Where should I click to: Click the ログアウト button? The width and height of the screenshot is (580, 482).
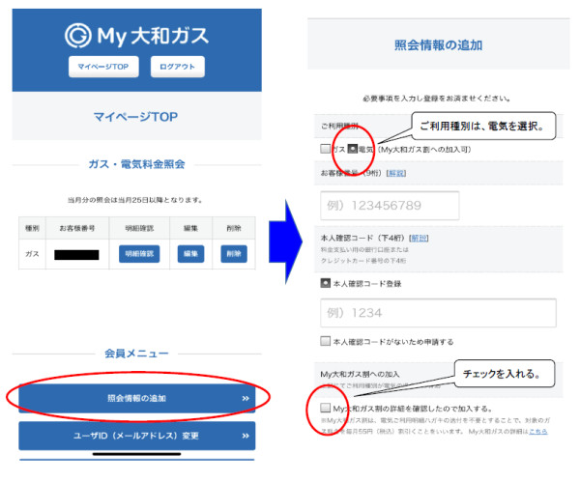[x=178, y=67]
